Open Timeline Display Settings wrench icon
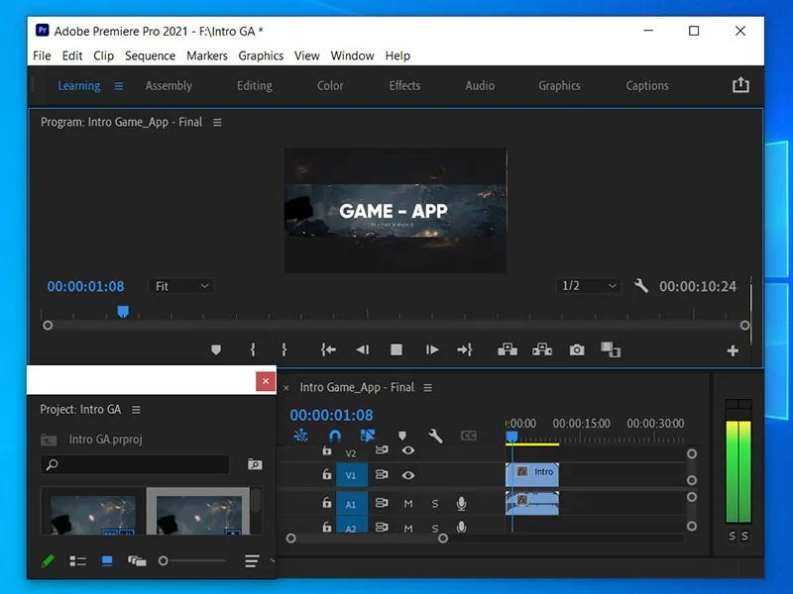 coord(435,437)
